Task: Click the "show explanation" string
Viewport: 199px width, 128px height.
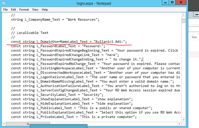Action: click(113, 99)
